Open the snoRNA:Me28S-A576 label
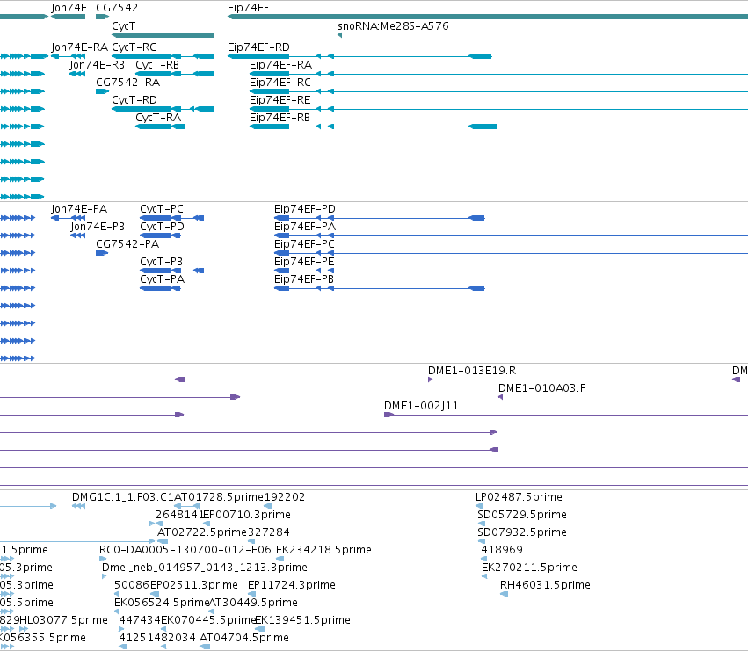Viewport: 748px width, 651px height. click(393, 25)
